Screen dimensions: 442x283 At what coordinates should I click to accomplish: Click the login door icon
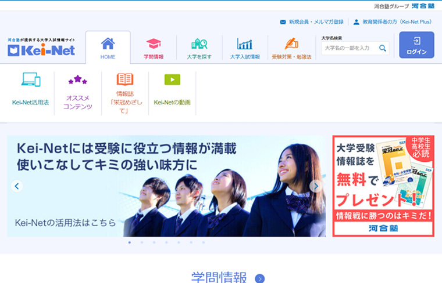tap(416, 41)
